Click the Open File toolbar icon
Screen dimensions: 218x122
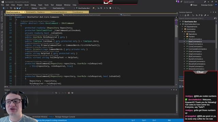pyautogui.click(x=15, y=8)
